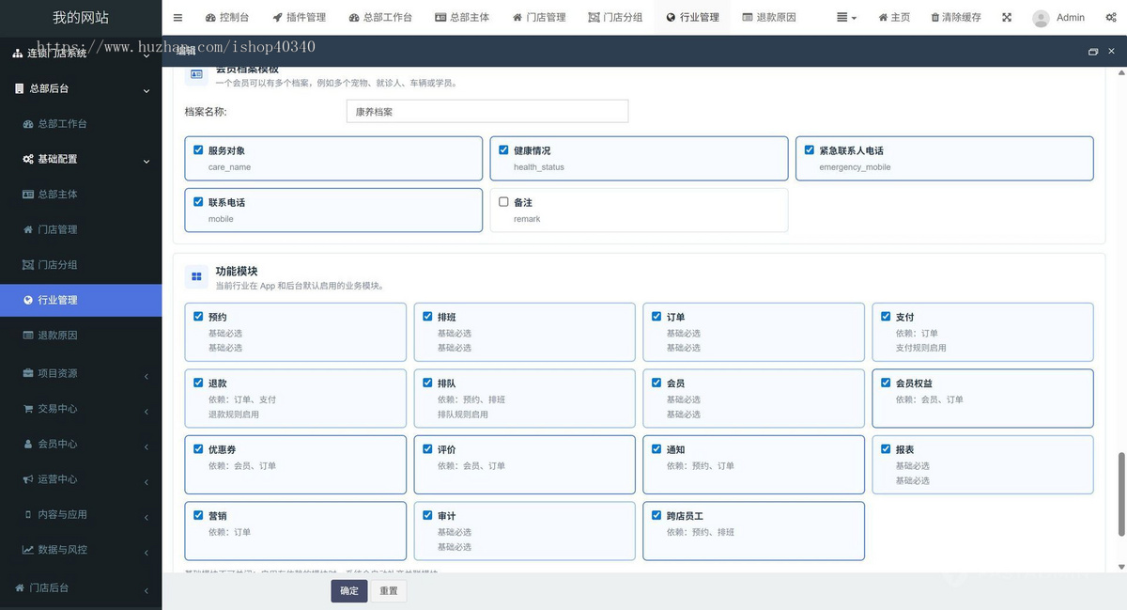
Task: Click the user icon beside 会员中心
Action: [x=28, y=444]
